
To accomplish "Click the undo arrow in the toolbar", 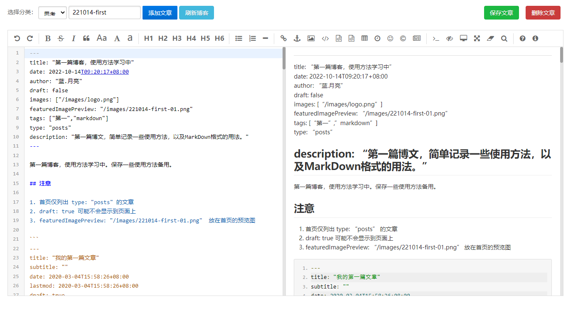I will click(x=17, y=38).
